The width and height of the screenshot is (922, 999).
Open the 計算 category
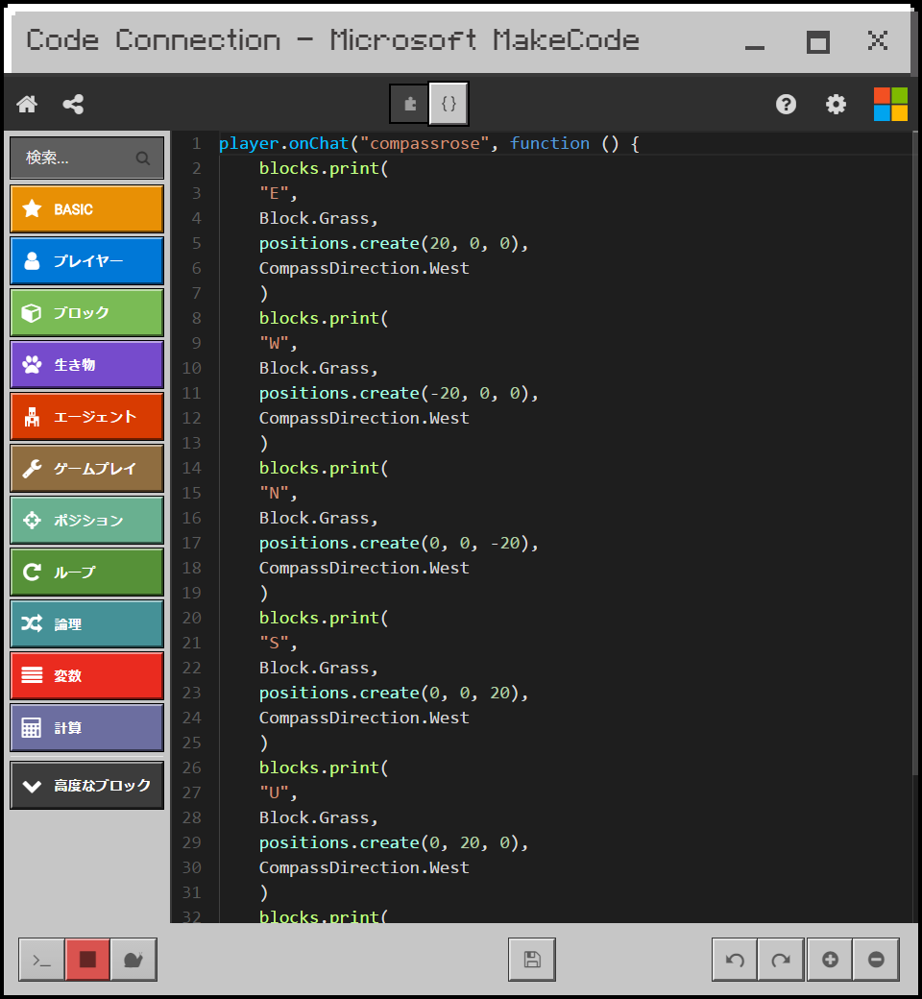(x=86, y=727)
